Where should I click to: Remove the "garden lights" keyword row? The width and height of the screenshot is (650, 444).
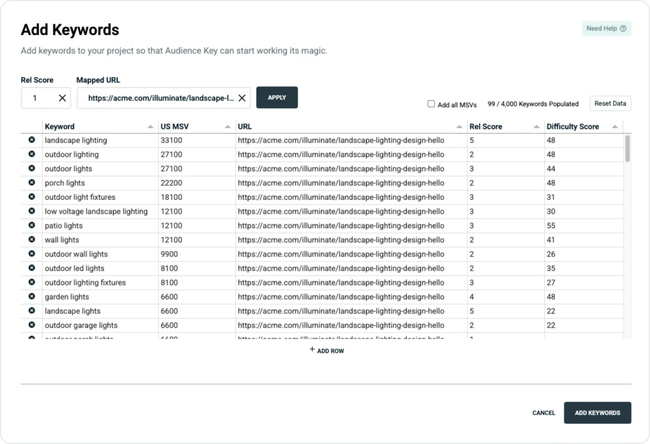pos(31,297)
